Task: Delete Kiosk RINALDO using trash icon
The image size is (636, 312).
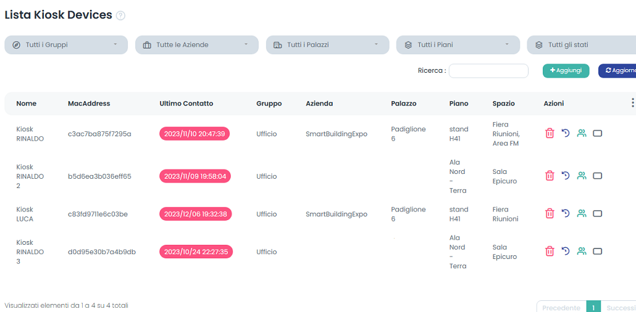Action: 550,133
